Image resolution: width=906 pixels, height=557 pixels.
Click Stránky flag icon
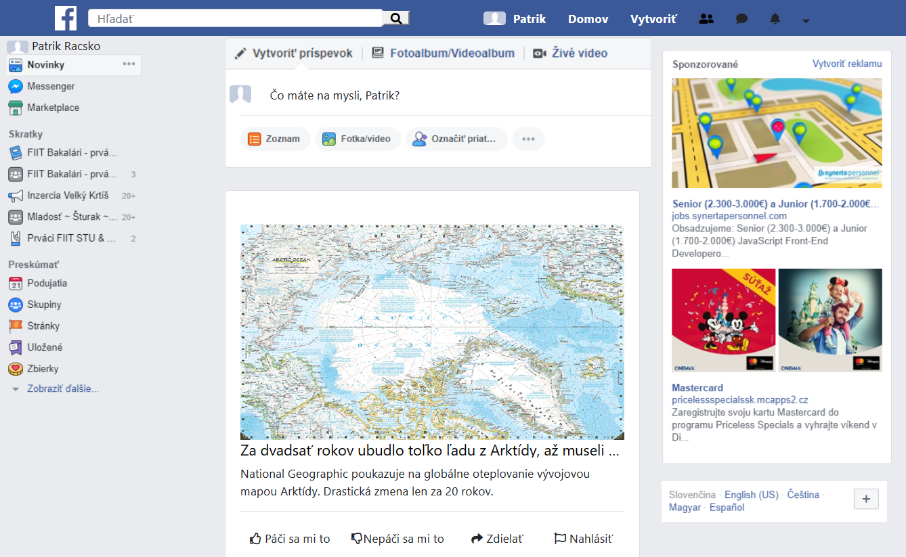16,326
